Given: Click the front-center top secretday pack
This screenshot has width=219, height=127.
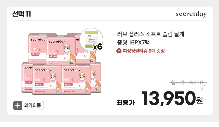Looking at the screenshot, I should 61,51.
